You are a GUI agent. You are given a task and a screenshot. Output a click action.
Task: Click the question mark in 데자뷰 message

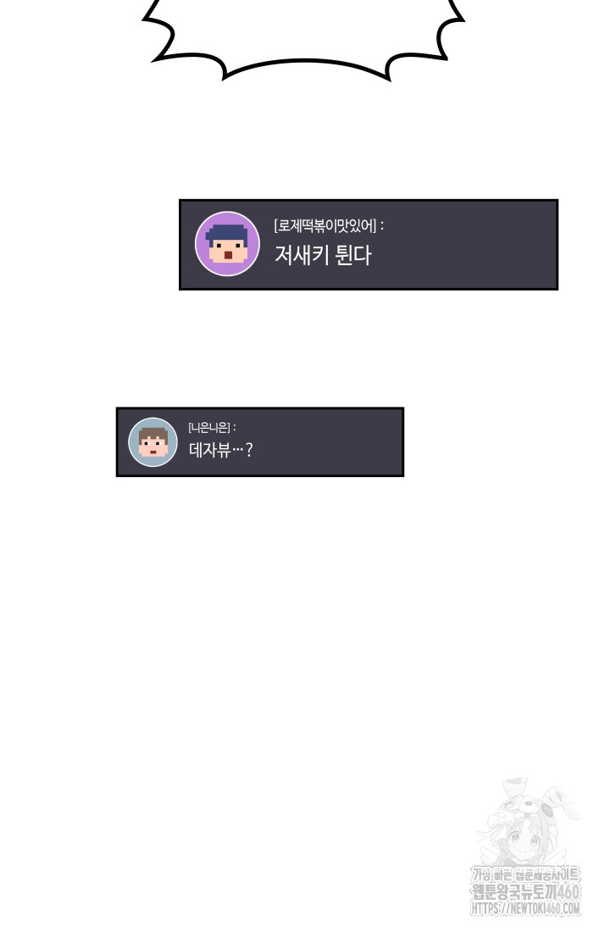pyautogui.click(x=249, y=450)
